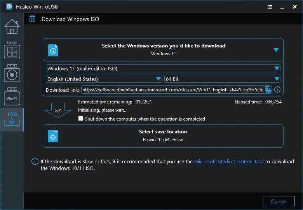This screenshot has height=210, width=303.
Task: Open Windows To Go USB sidebar icon
Action: tap(12, 49)
